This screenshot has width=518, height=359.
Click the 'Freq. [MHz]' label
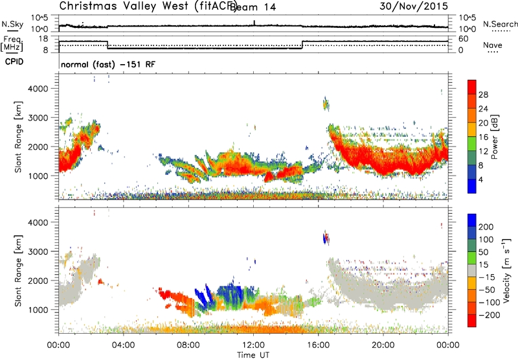12,44
